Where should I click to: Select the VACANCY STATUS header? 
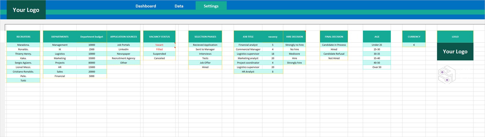pyautogui.click(x=159, y=37)
